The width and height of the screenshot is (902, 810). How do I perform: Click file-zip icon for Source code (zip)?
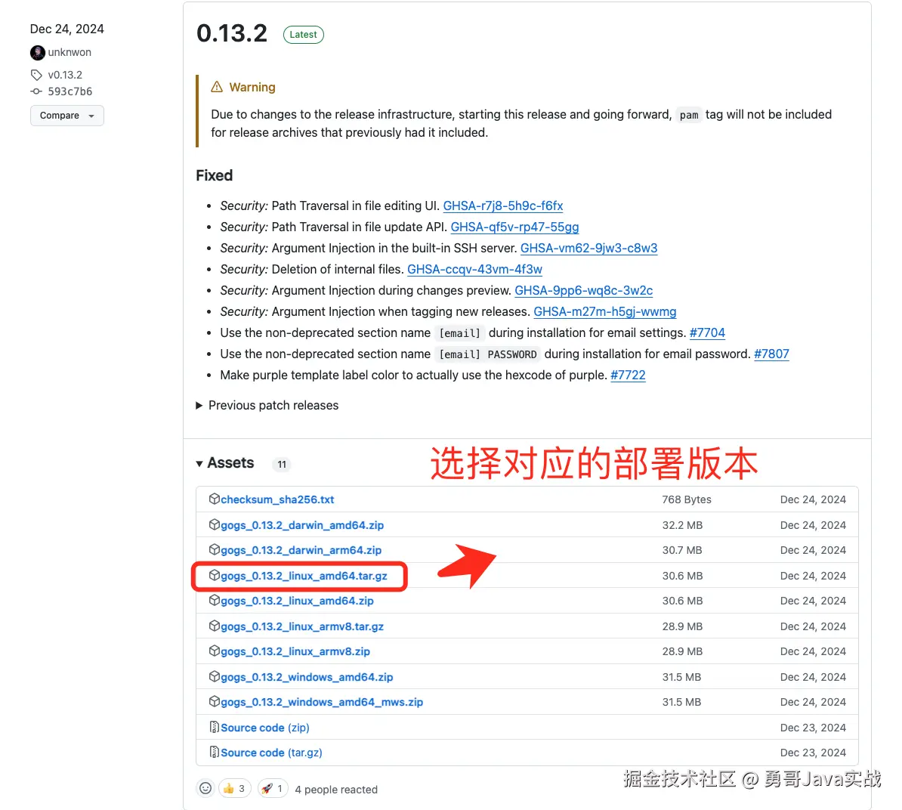[x=214, y=727]
